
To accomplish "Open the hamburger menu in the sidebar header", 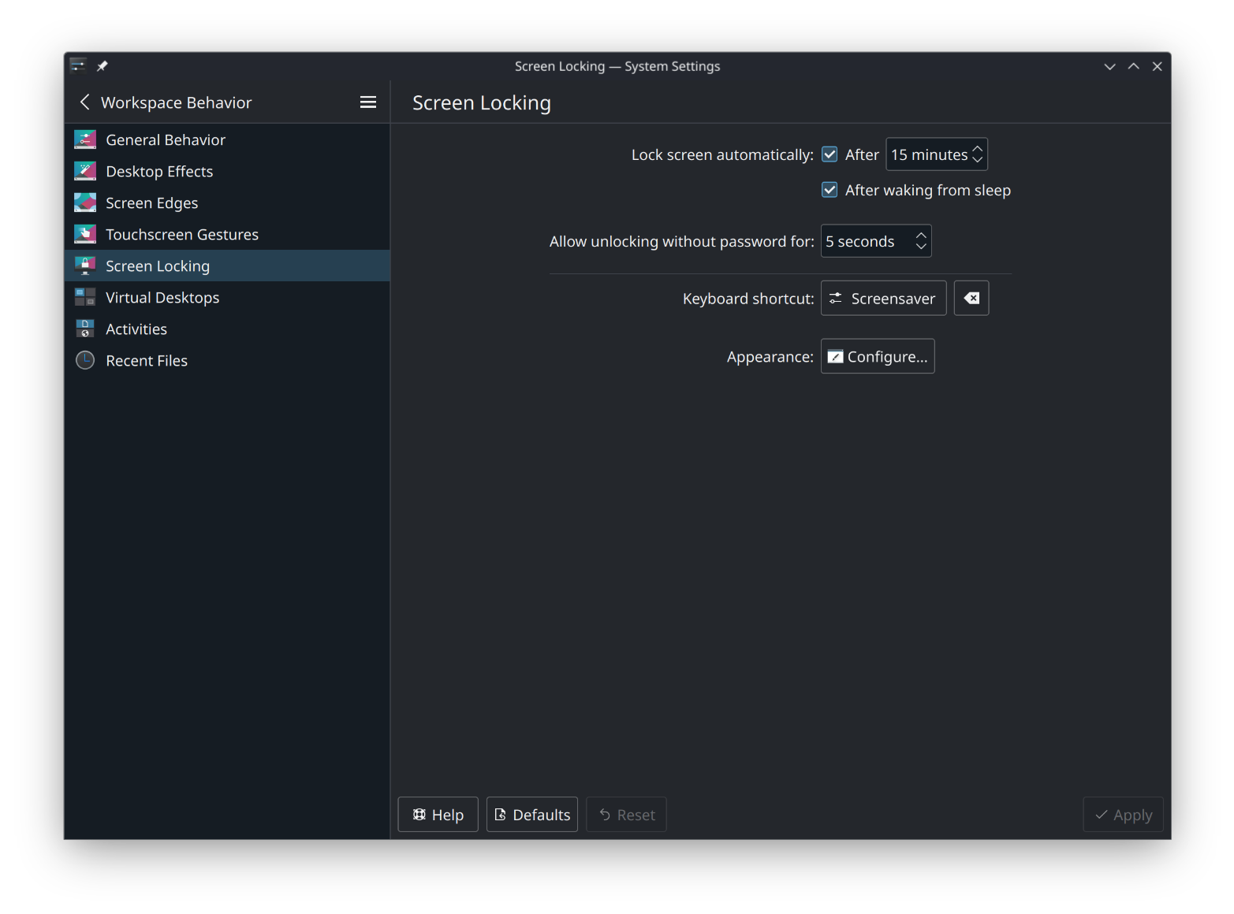I will tap(368, 102).
